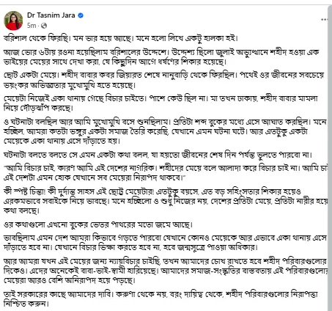Click the paragraph beginning ও ঘটনাটা বলছিল

tap(165, 131)
